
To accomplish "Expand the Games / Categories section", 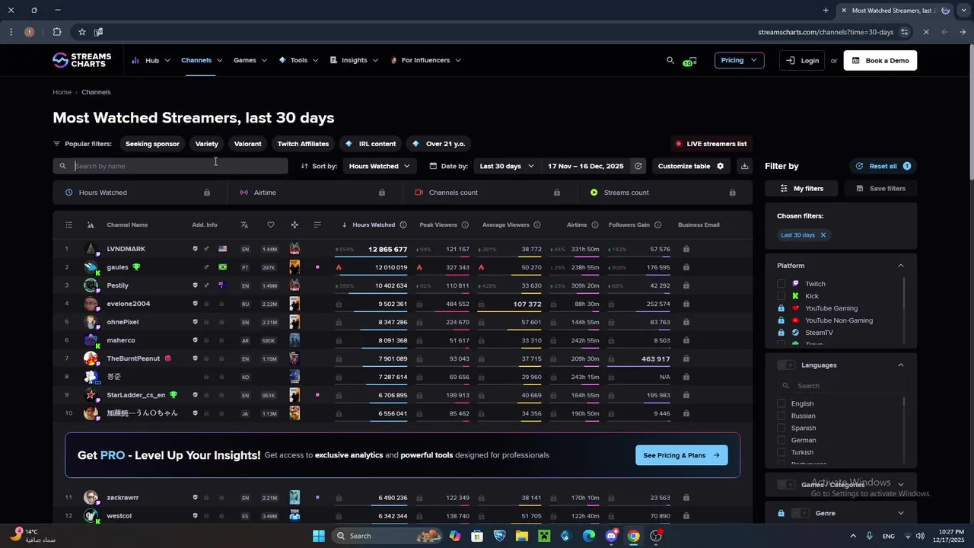I will (901, 485).
